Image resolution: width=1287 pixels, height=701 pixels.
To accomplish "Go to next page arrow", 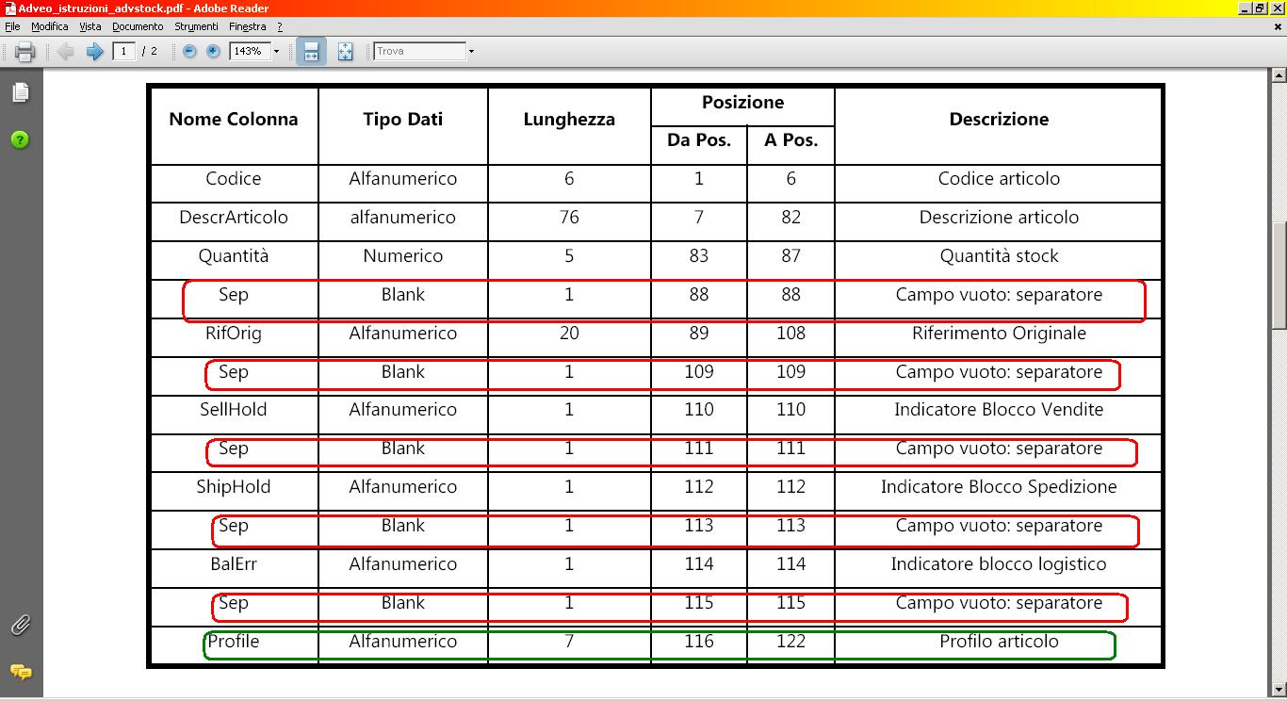I will [94, 52].
